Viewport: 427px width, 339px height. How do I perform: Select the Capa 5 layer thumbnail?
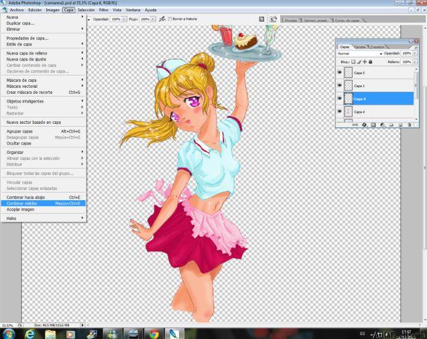[349, 72]
